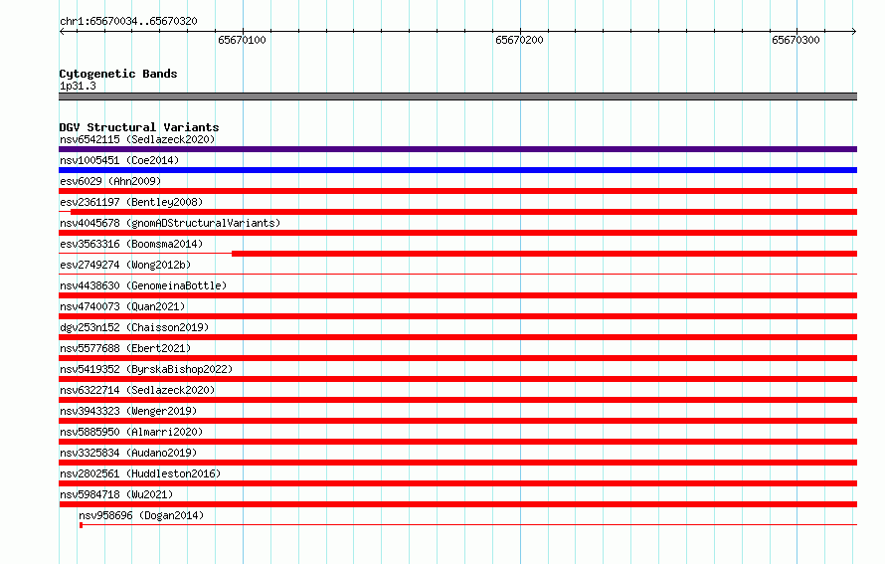This screenshot has height=564, width=885.
Task: Click the red bar under esv2361197 (Bentley2008)
Action: 463,212
